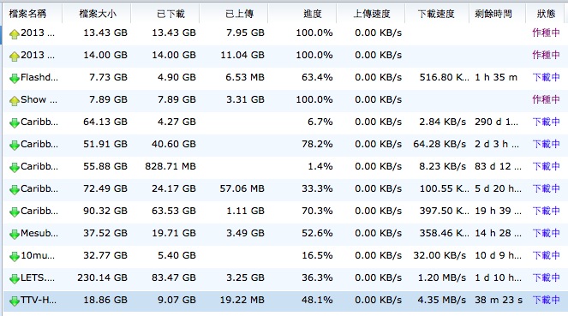Select the 90.32 GB Caribb torrent row
Screen dimensions: 568x316
(x=285, y=211)
